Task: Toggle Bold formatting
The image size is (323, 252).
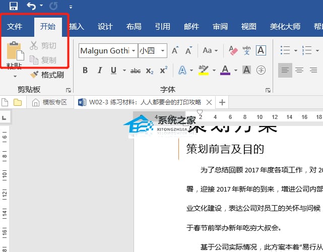Action: click(x=85, y=71)
